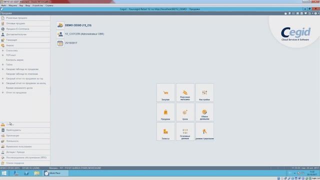Open the Цены module tile
The height and width of the screenshot is (180, 320).
[x=185, y=112]
